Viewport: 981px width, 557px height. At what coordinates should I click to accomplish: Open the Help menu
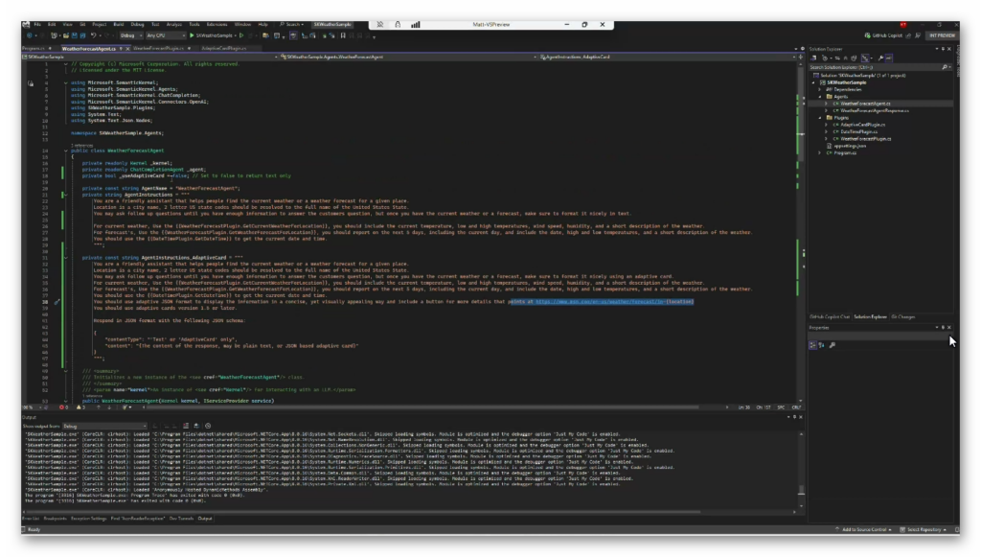(x=262, y=24)
